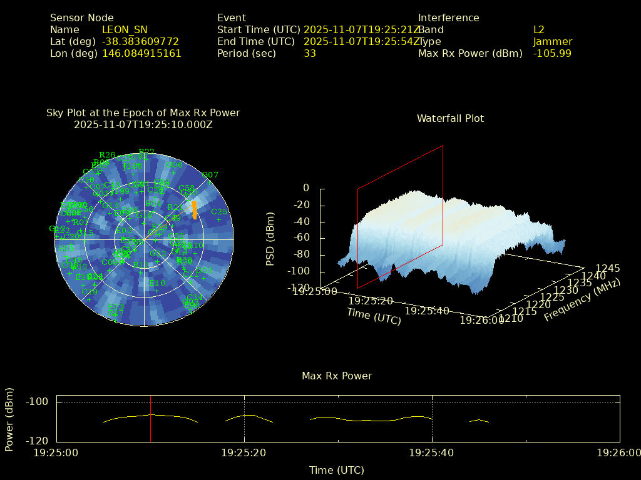641x480 pixels.
Task: Click the Max Rx Power value -105.99
Action: point(552,53)
